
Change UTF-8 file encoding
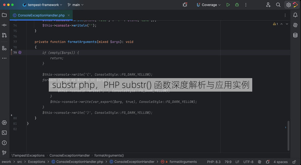click(x=248, y=162)
